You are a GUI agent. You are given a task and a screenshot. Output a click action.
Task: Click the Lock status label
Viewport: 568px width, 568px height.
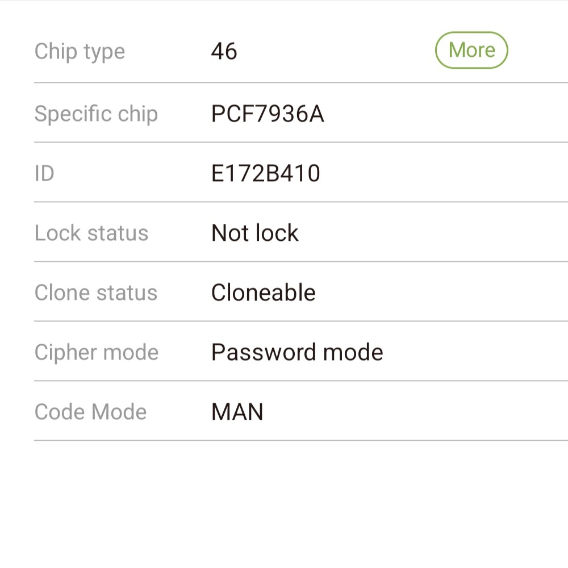[91, 233]
